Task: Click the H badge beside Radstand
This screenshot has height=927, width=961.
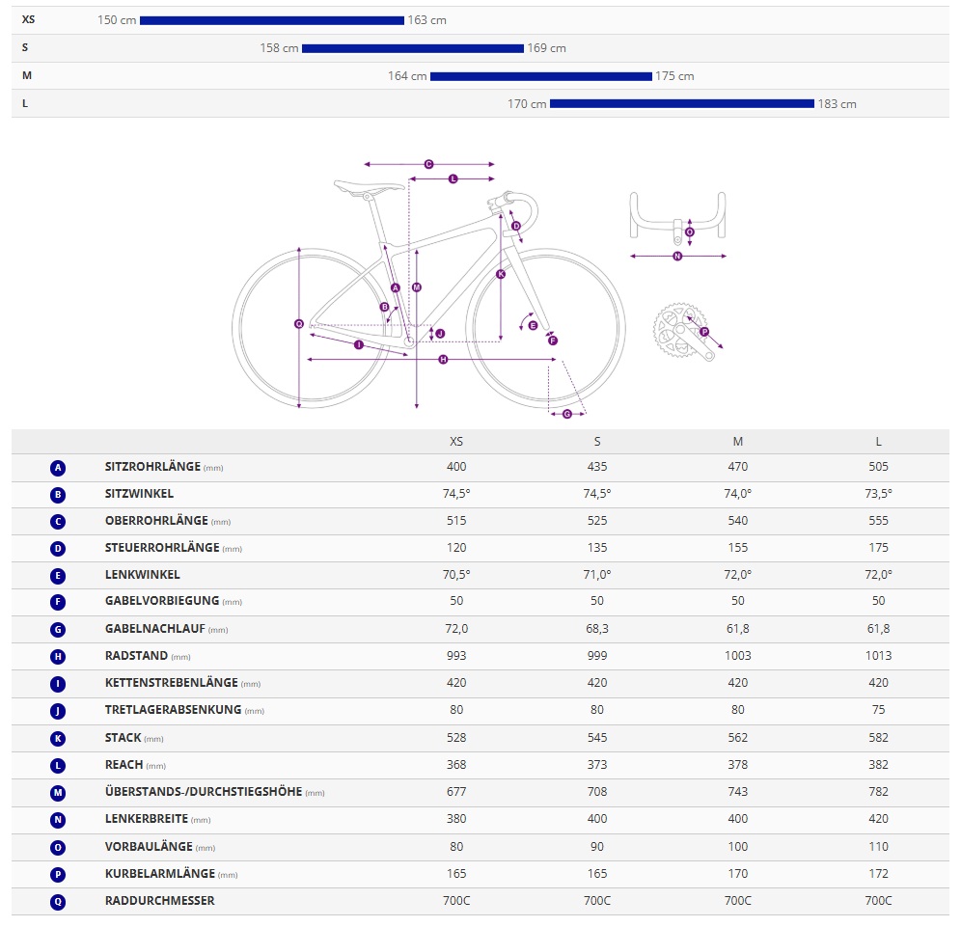Action: pyautogui.click(x=58, y=657)
